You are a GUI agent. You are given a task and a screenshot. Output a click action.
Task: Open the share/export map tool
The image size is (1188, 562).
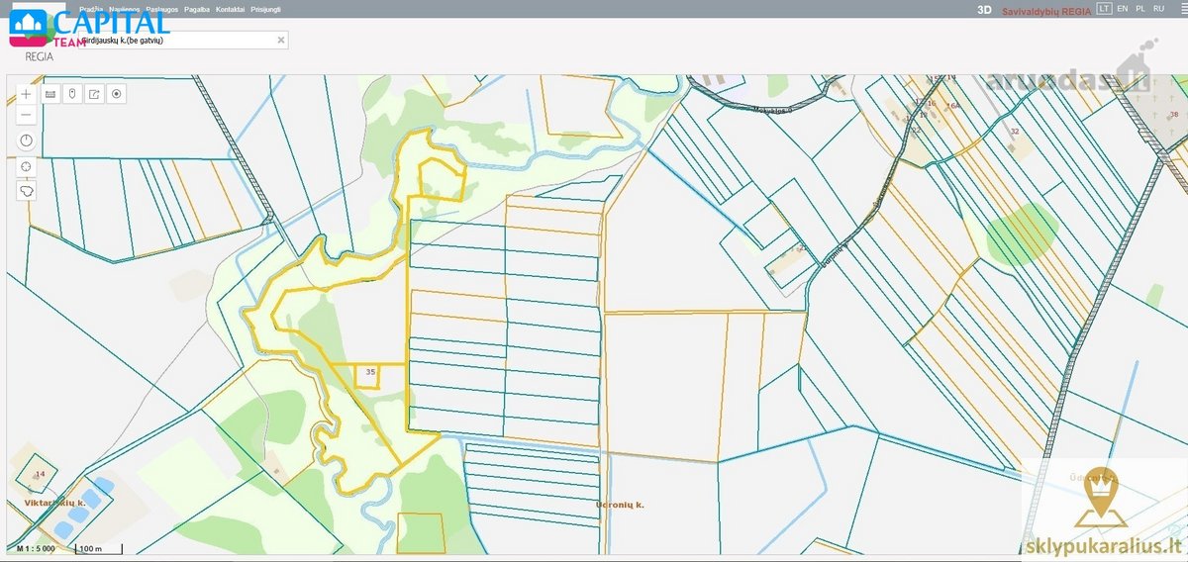(94, 94)
